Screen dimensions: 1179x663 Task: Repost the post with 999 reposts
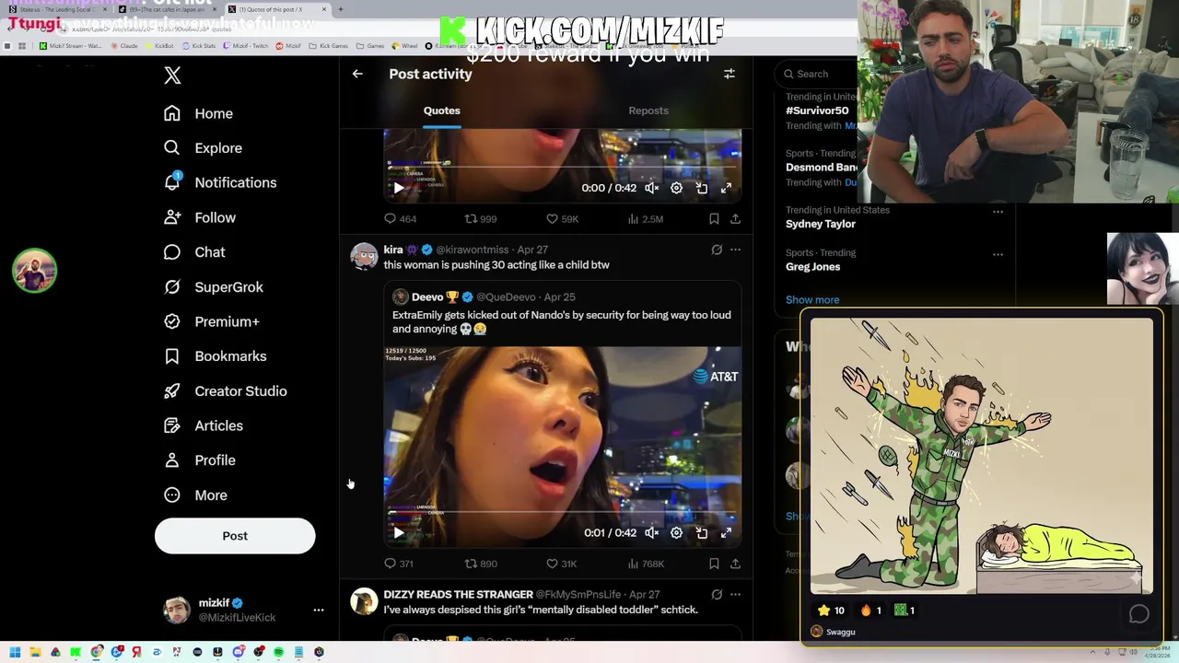(x=481, y=219)
